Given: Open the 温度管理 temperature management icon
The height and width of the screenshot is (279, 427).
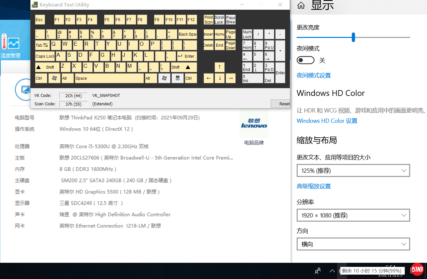Looking at the screenshot, I should point(10,46).
